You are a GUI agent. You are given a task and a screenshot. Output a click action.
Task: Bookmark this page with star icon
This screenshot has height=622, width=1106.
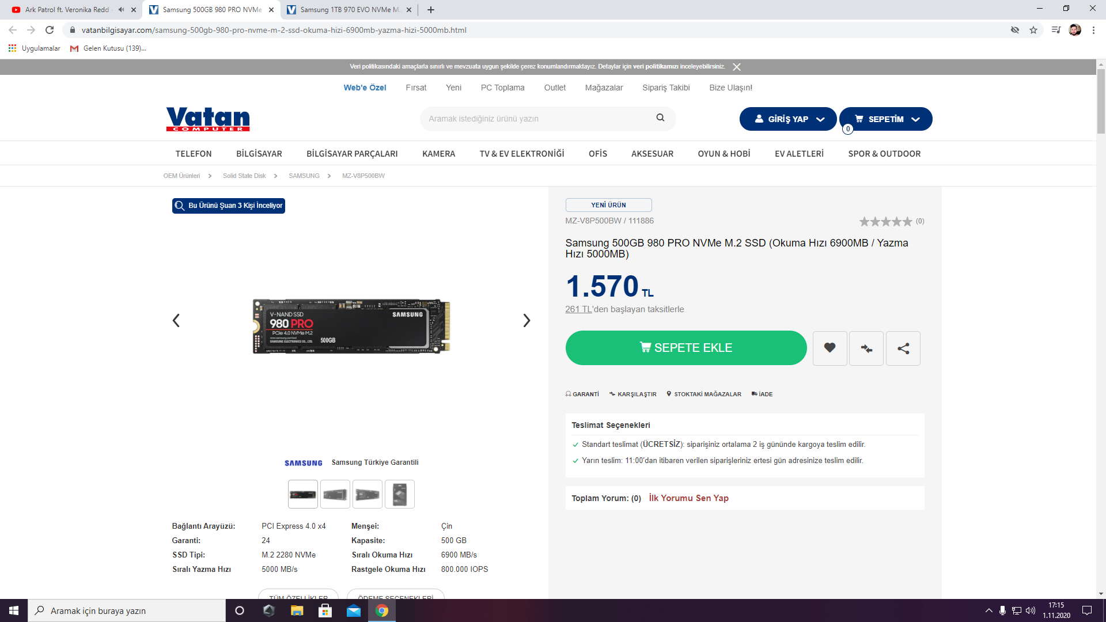pos(1033,30)
